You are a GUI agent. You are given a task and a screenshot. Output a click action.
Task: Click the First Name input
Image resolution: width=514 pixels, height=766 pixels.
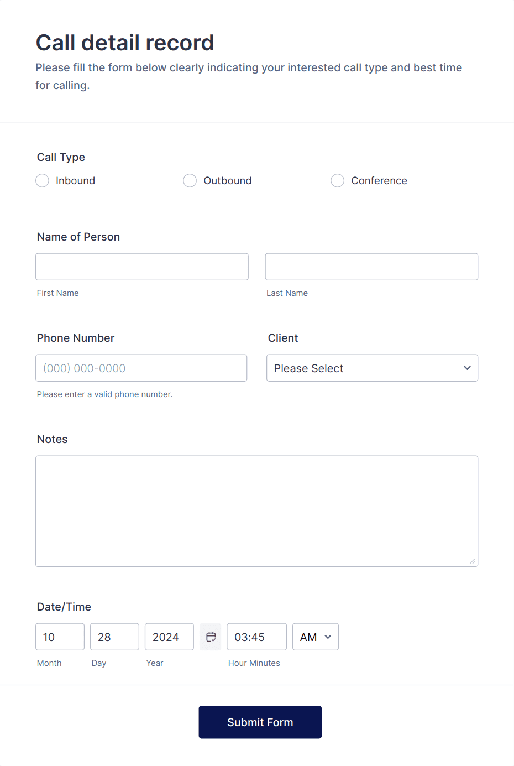(x=141, y=267)
